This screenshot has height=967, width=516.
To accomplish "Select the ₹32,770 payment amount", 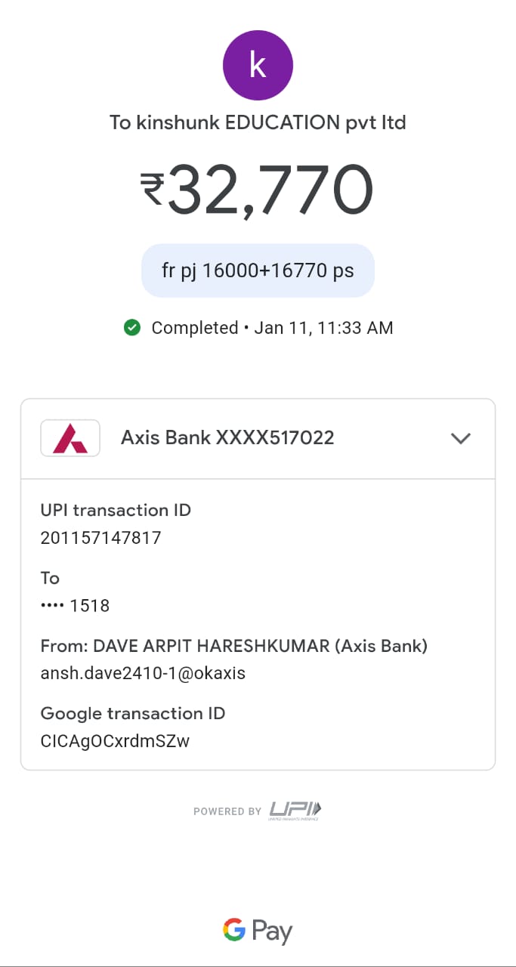I will [x=270, y=189].
